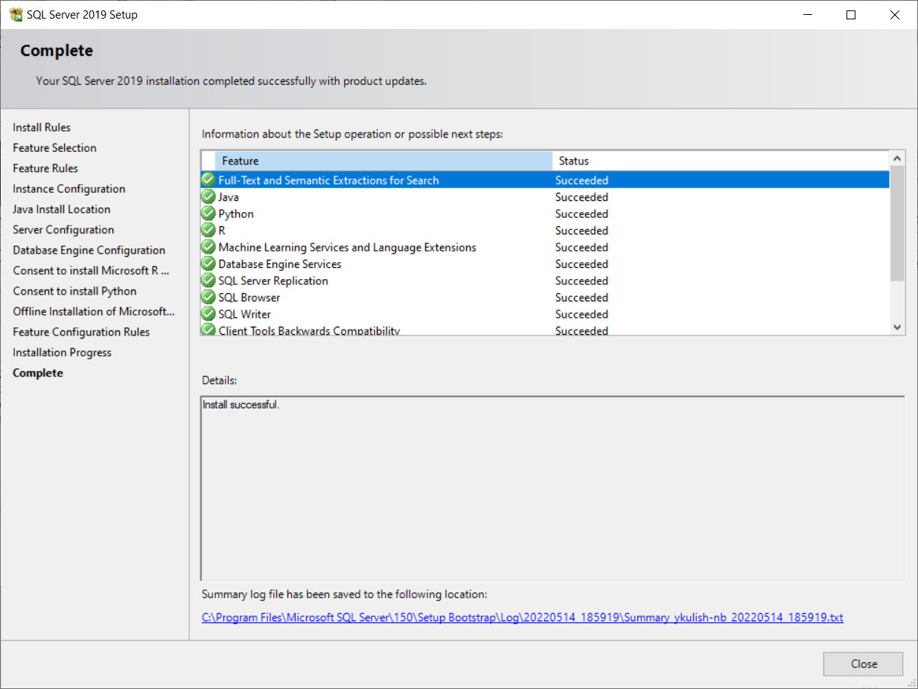
Task: Click the Succeeded status for Java
Action: coord(581,197)
